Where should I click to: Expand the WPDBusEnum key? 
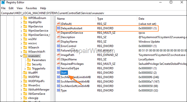point(21,18)
